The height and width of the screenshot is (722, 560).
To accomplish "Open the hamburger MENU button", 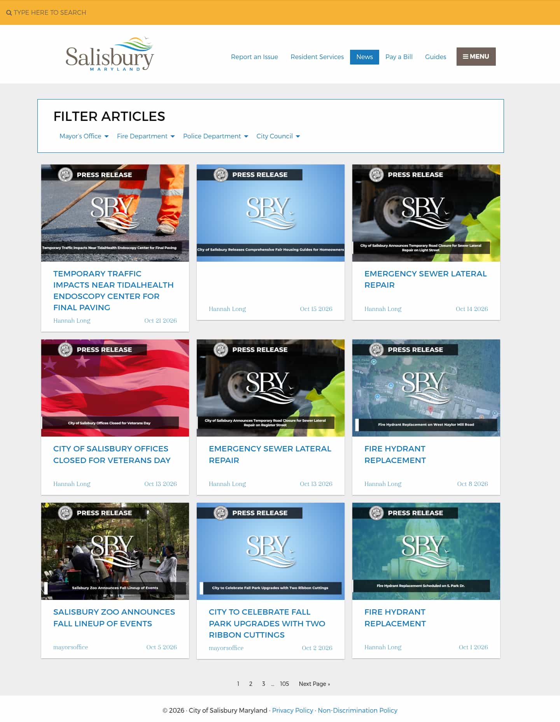I will tap(476, 56).
